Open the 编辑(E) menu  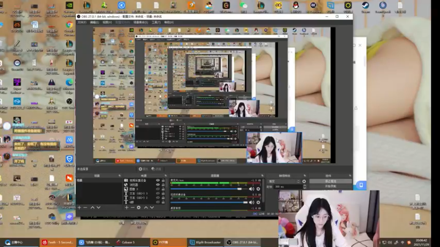coord(94,23)
